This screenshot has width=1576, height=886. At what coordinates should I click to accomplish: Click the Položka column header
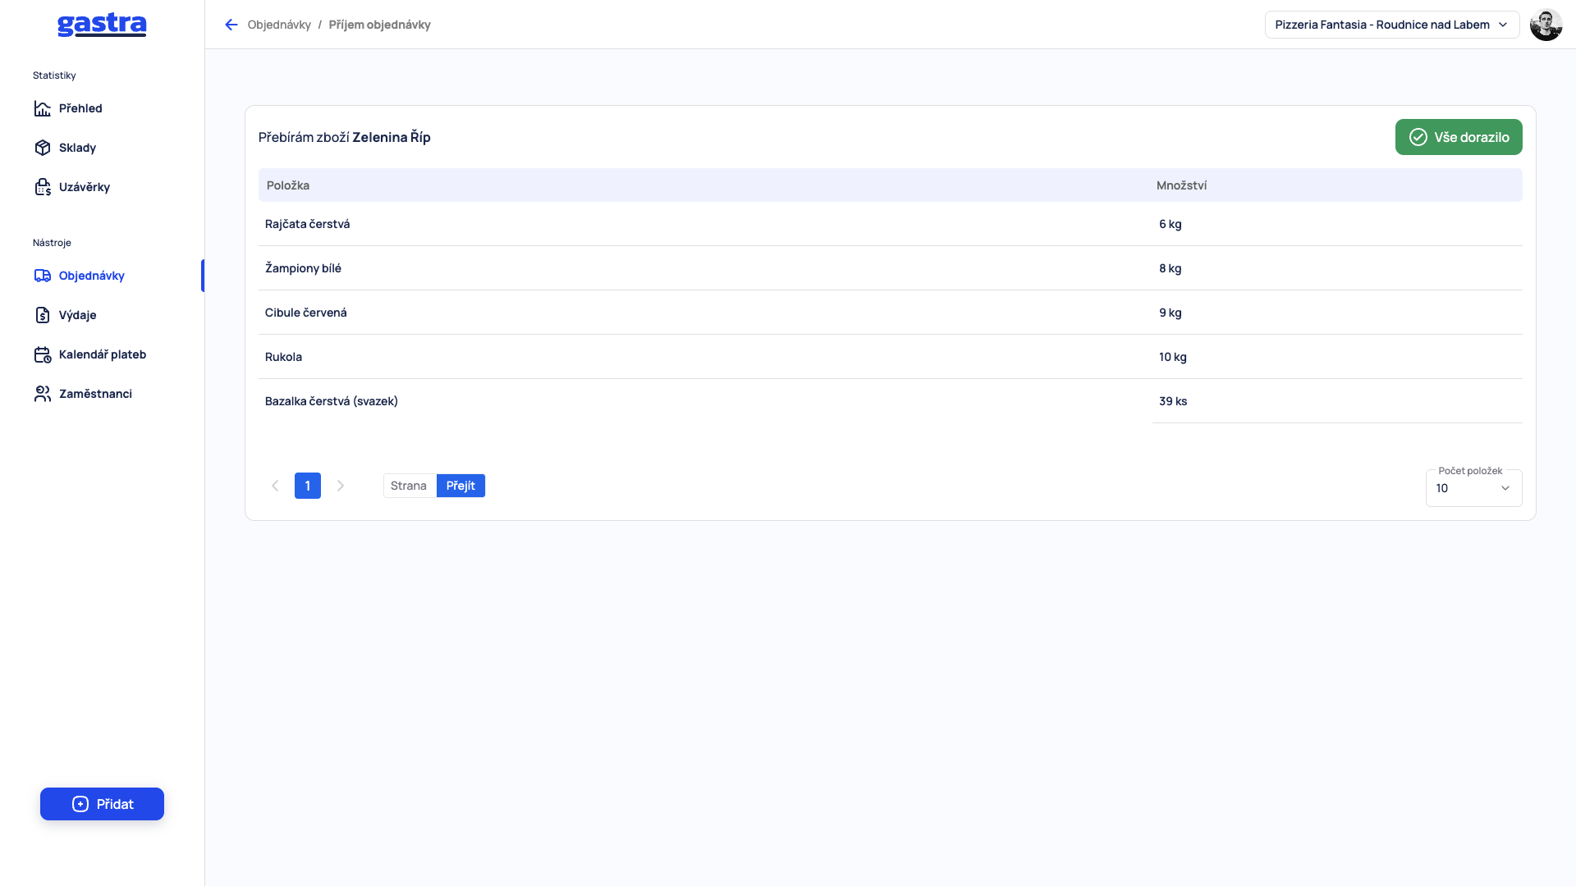coord(288,185)
